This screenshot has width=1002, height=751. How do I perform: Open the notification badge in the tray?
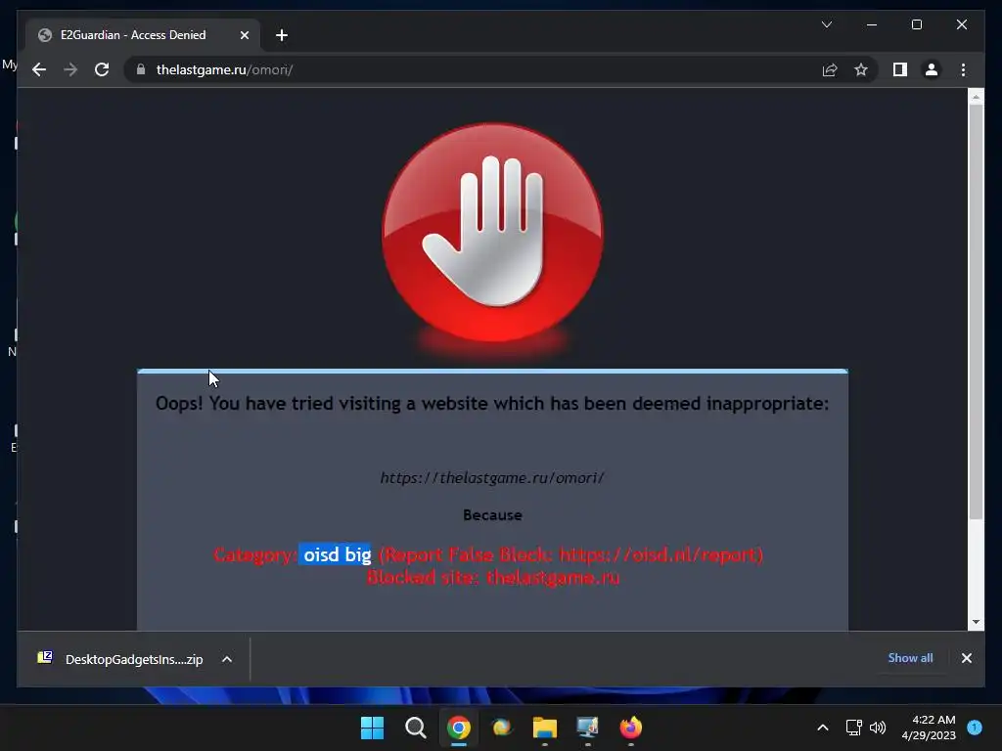(x=975, y=727)
